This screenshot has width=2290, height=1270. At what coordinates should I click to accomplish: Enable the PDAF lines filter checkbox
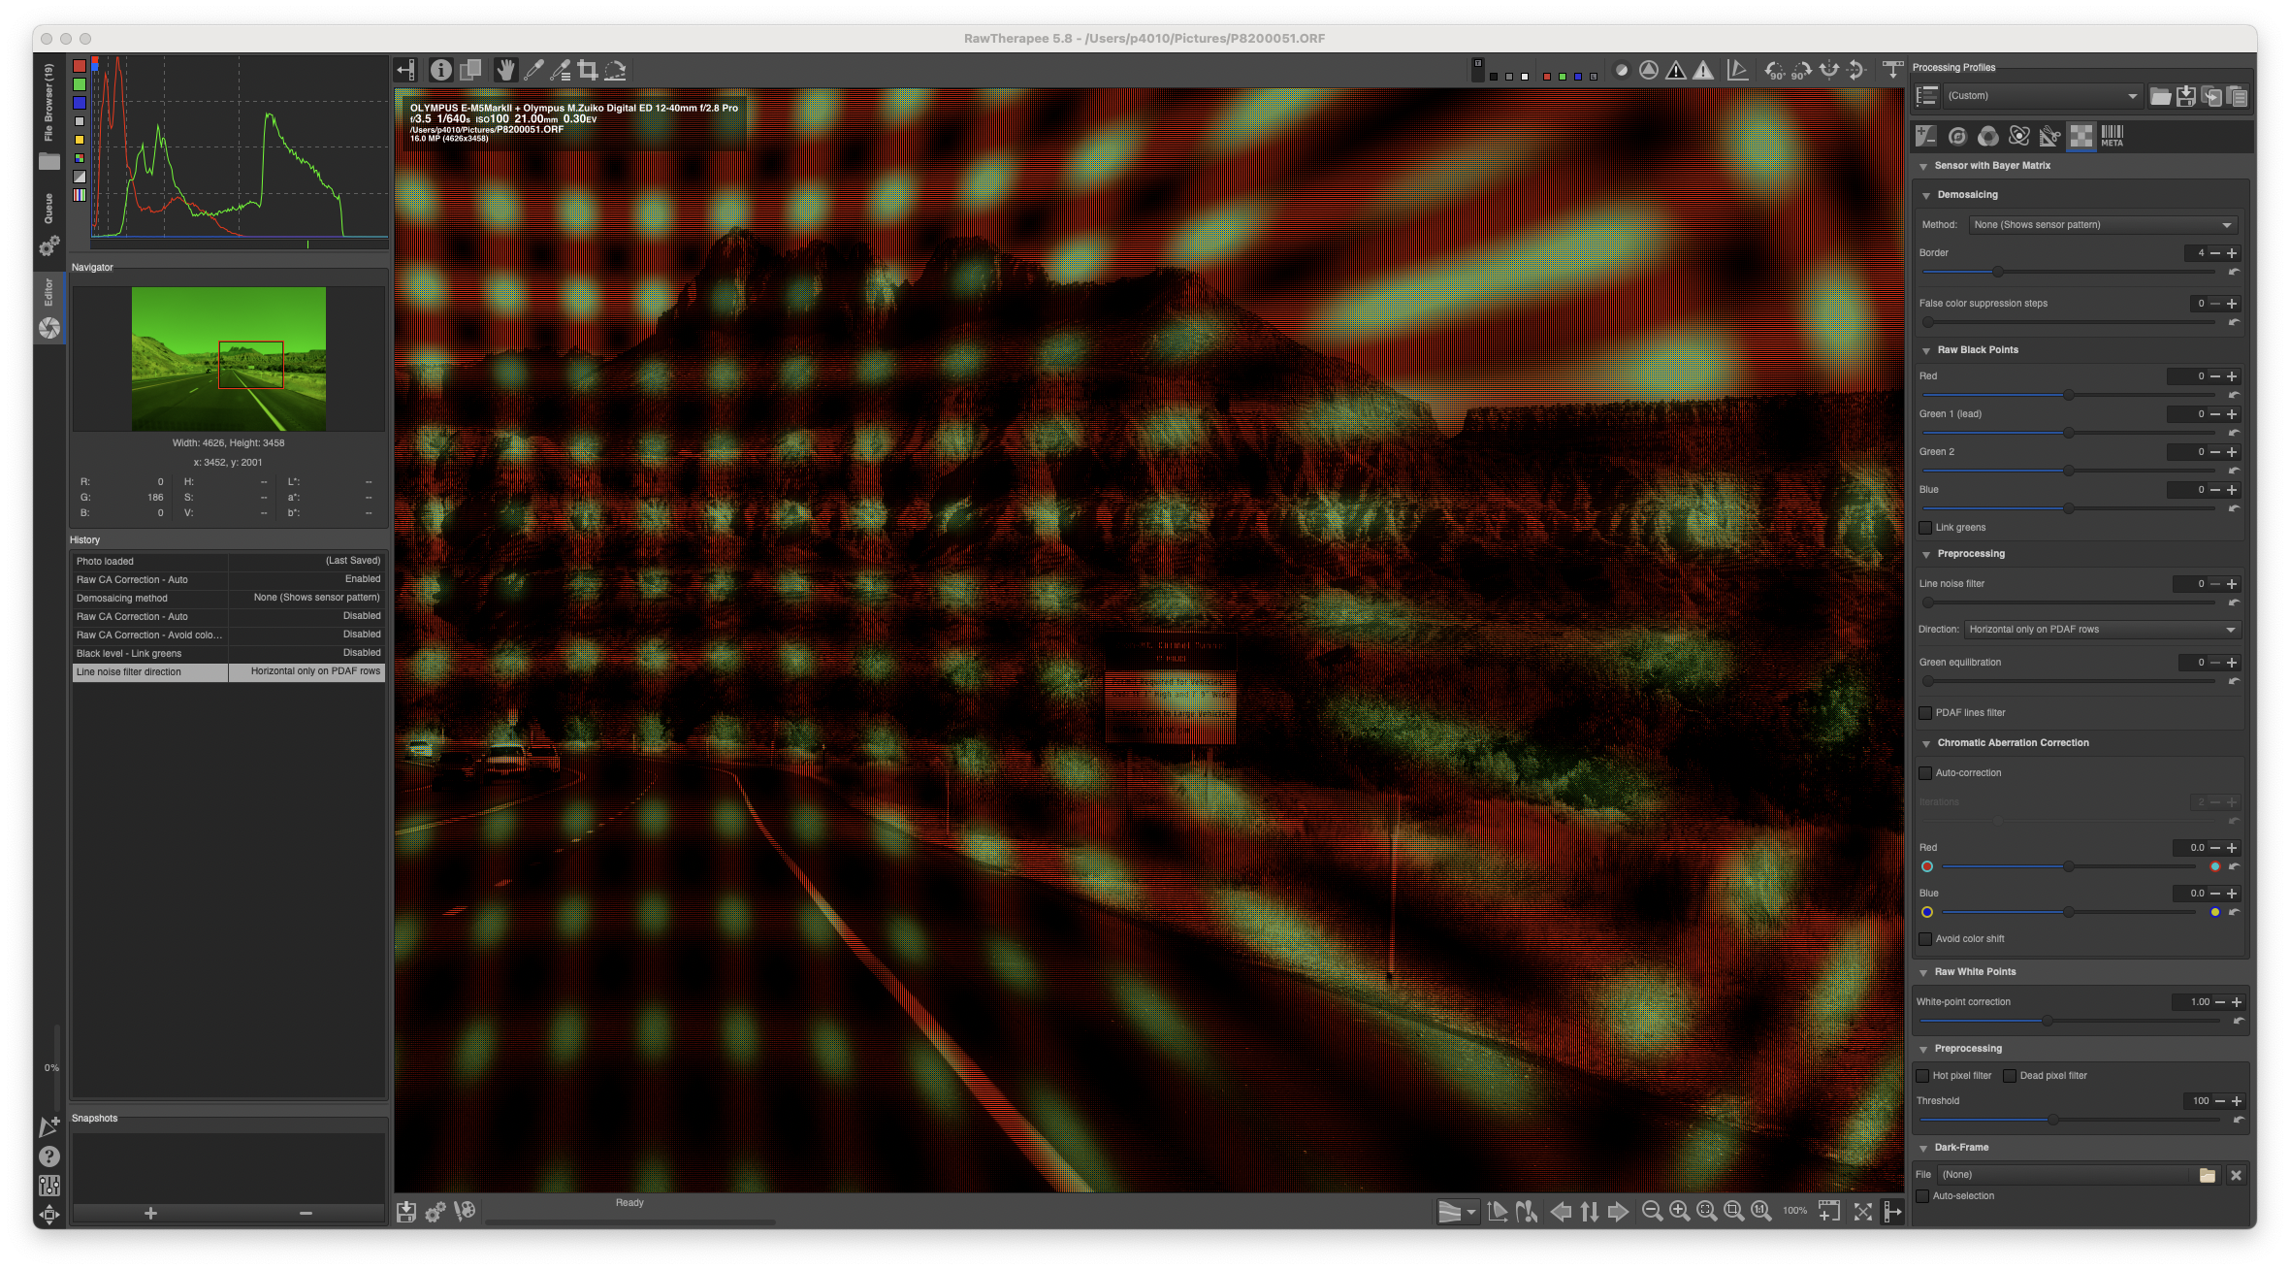(x=1925, y=713)
